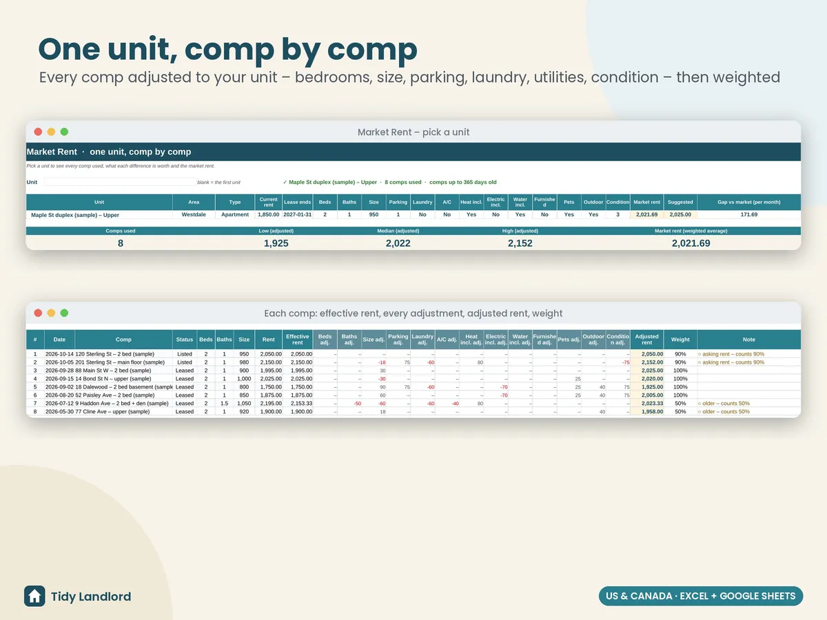Select the 2027-01-31 lease ends cell
This screenshot has width=827, height=620.
(x=297, y=214)
